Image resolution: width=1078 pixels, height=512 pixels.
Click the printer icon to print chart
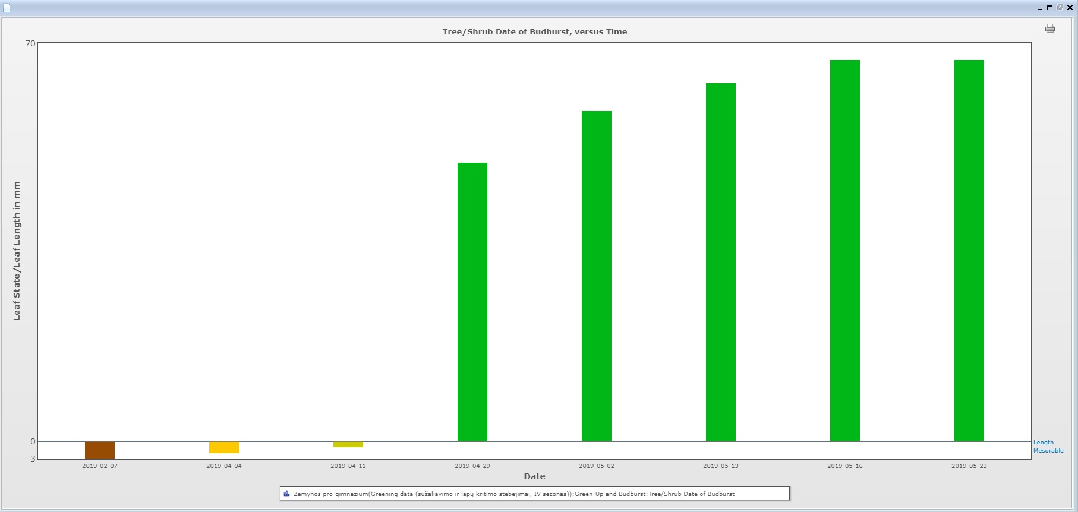coord(1050,29)
